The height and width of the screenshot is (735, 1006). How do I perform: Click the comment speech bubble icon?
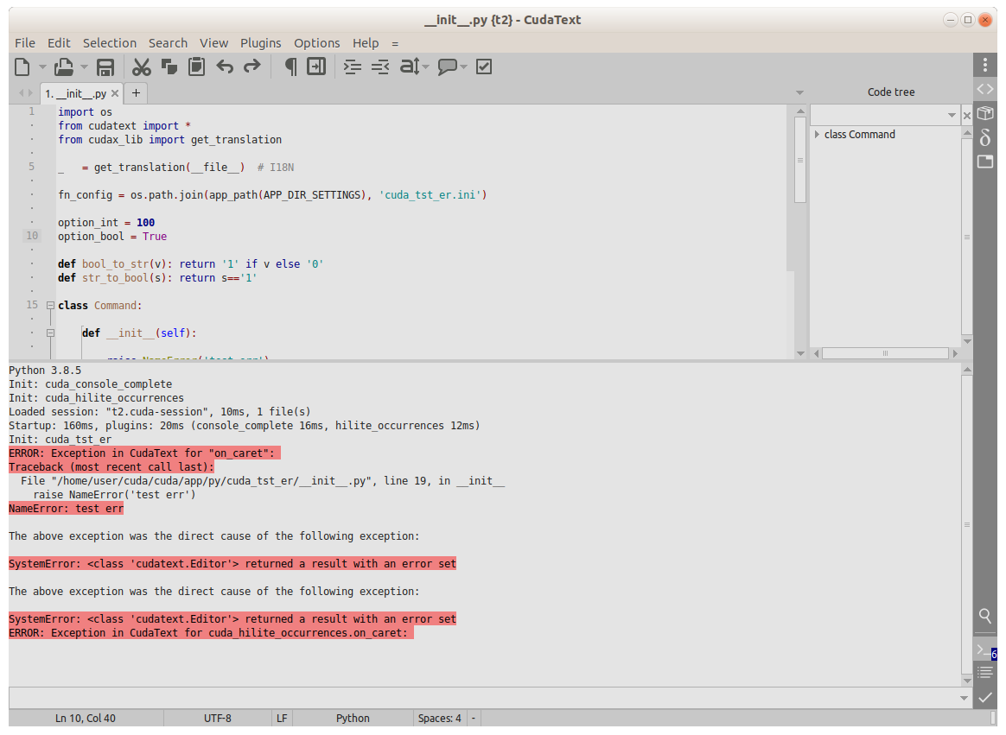(x=447, y=67)
